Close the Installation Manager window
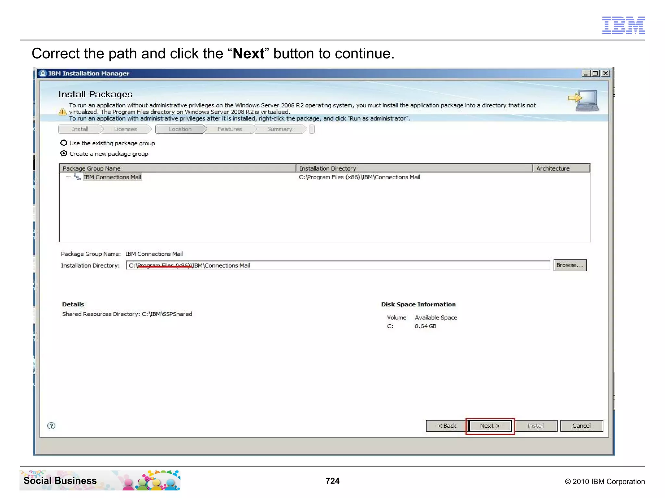 pyautogui.click(x=606, y=74)
